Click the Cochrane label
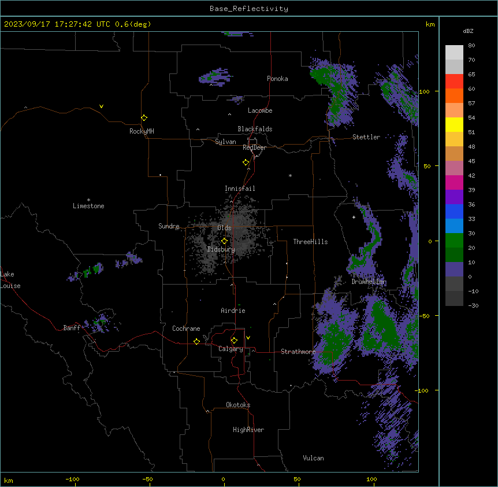 click(186, 329)
